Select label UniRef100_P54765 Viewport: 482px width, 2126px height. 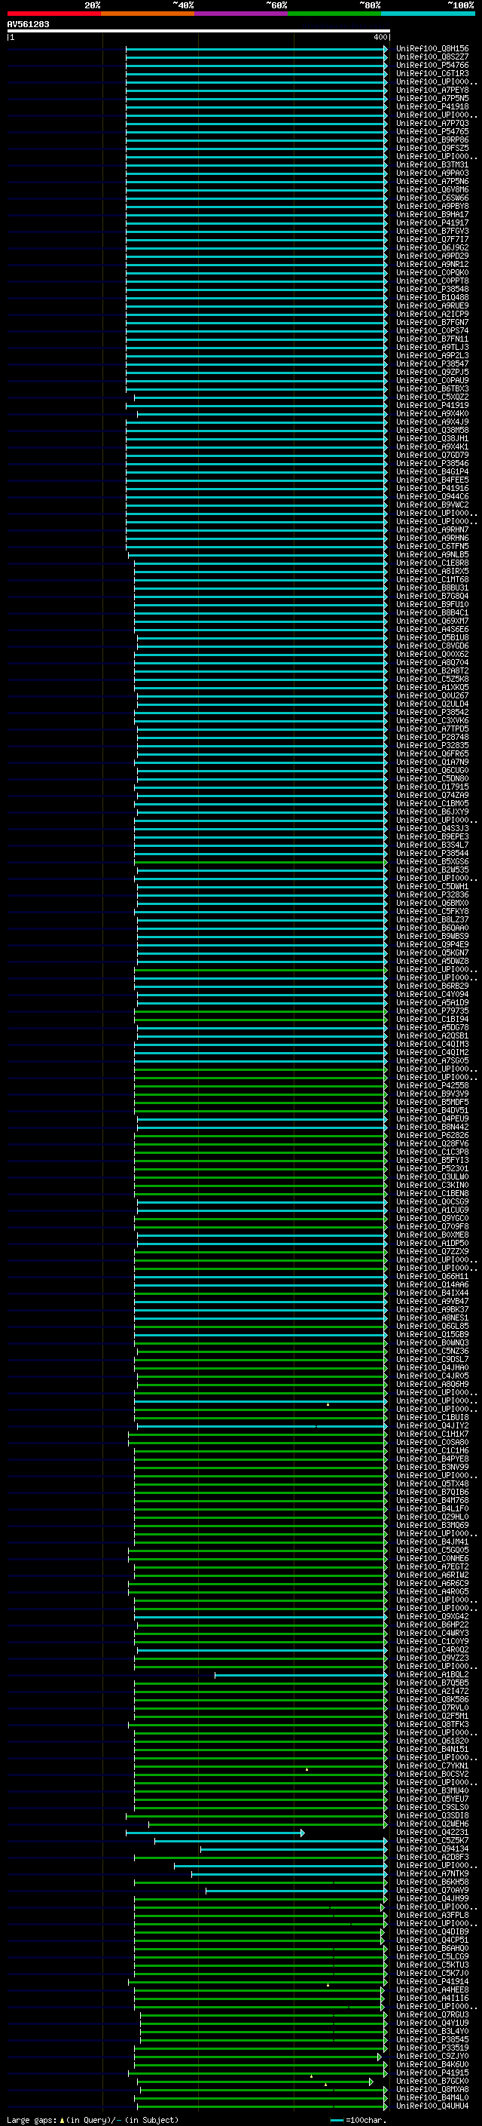(x=432, y=131)
